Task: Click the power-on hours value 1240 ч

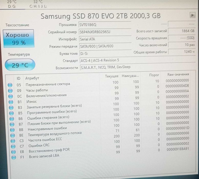Action: click(182, 52)
